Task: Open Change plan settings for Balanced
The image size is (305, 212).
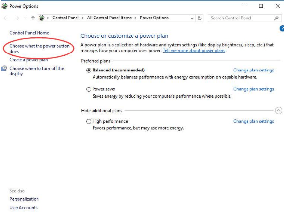Action: coord(253,70)
